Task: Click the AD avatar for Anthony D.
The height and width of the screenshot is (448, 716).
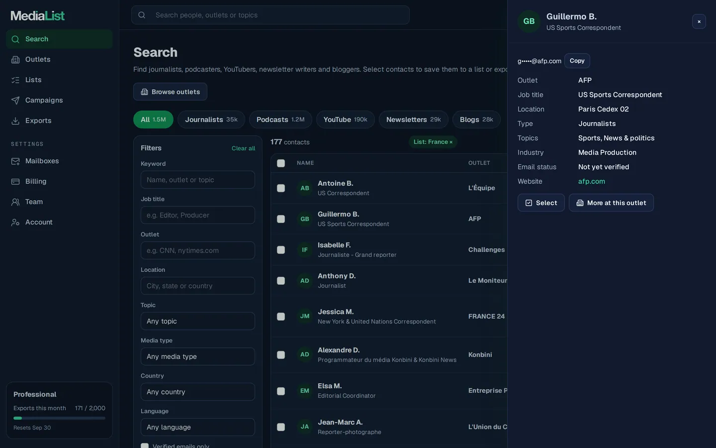Action: [305, 281]
